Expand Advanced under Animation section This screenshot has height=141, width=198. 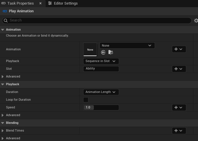pos(3,77)
